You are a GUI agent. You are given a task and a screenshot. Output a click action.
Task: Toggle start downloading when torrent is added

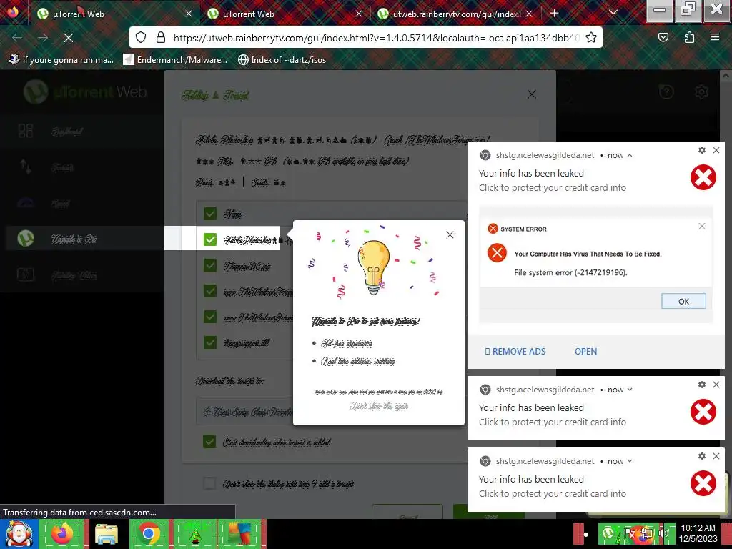pyautogui.click(x=209, y=442)
